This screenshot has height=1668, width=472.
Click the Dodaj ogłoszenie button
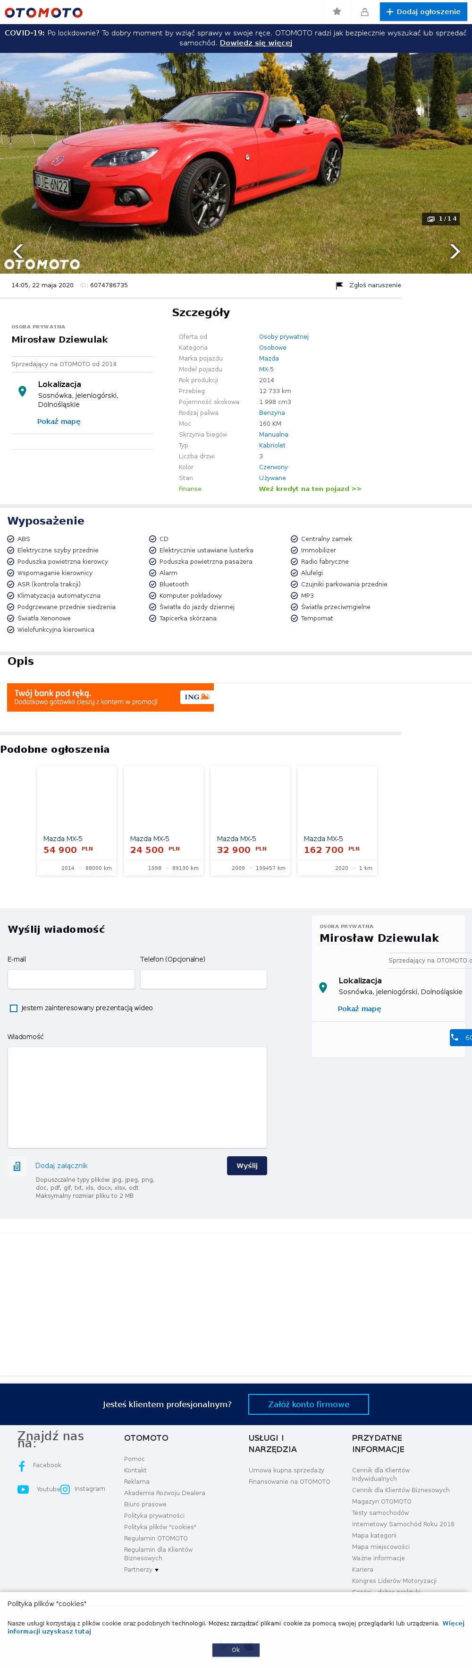423,12
